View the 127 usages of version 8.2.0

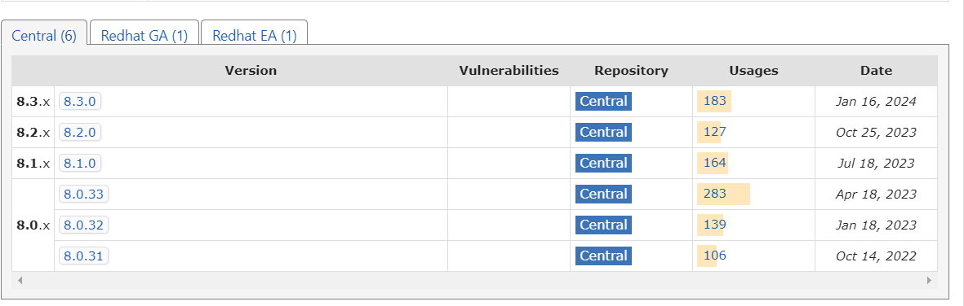click(x=715, y=132)
